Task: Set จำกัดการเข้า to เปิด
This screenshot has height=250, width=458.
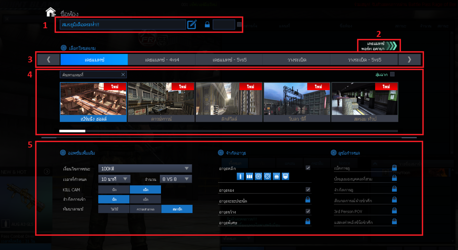Action: 145,199
